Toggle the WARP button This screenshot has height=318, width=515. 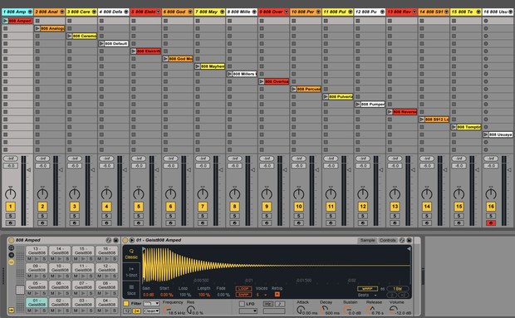click(367, 289)
